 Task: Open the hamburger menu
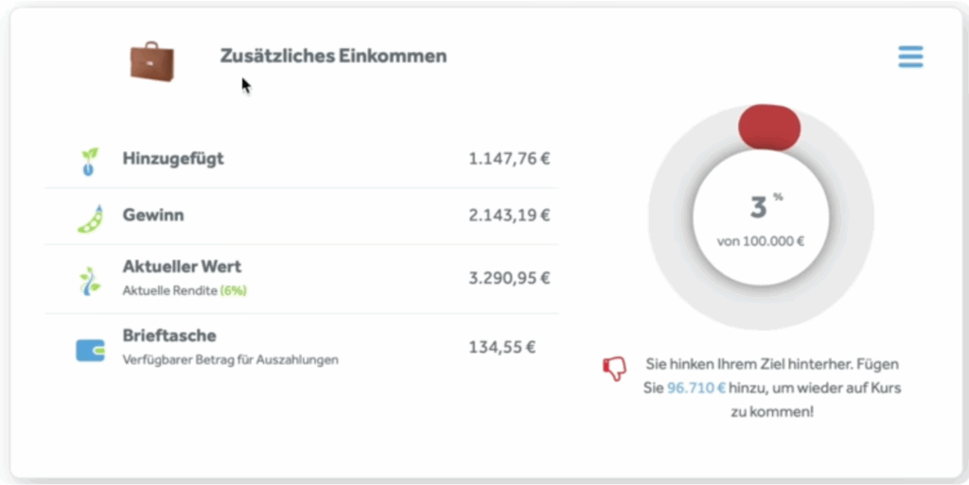point(909,57)
